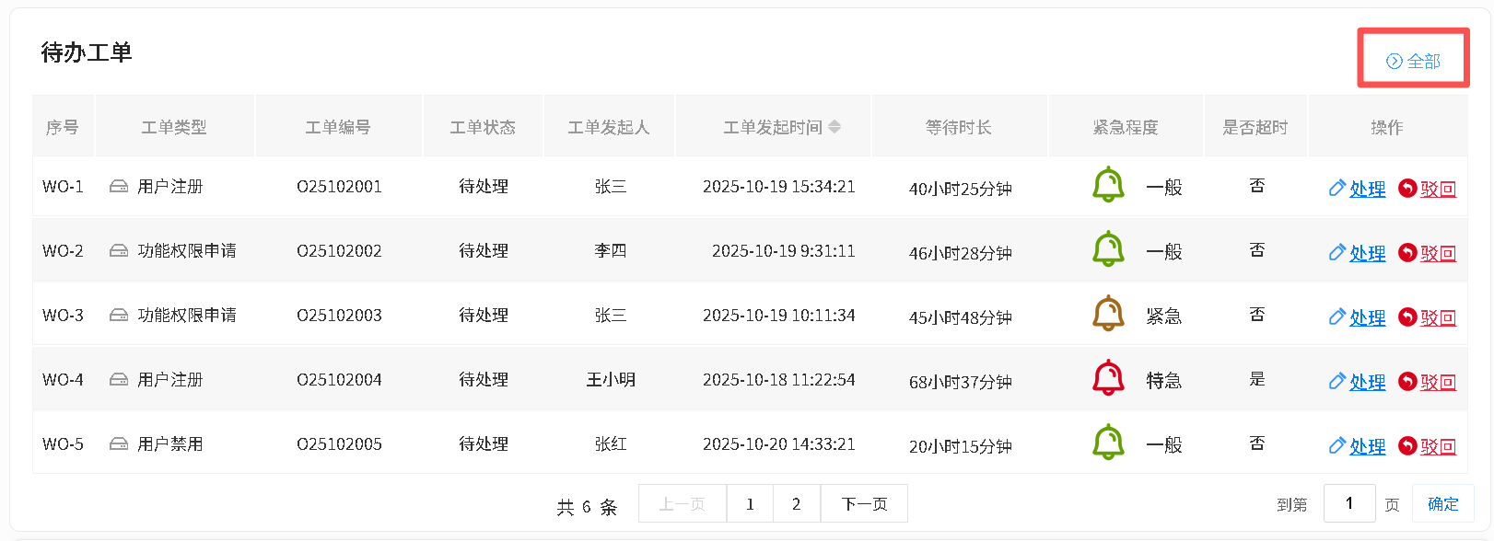Go to the 下一页 next page
This screenshot has height=541, width=1494.
(864, 503)
